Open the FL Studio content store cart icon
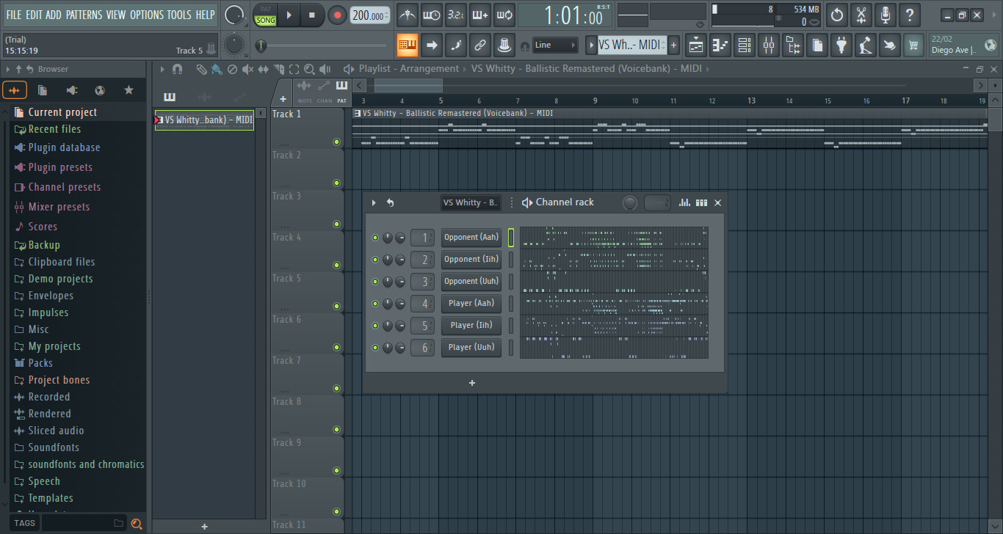The height and width of the screenshot is (534, 1003). point(913,45)
